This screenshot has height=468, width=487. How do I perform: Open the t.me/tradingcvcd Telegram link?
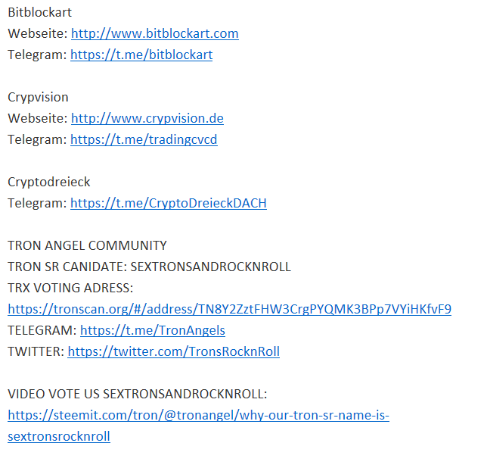coord(144,139)
